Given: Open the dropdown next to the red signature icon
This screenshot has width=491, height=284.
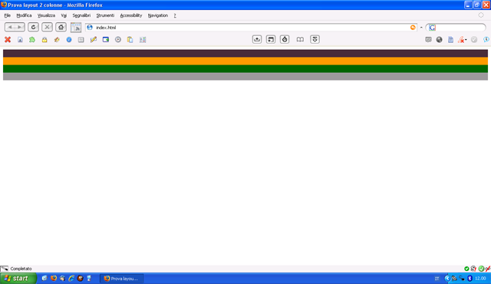Looking at the screenshot, I should 466,40.
